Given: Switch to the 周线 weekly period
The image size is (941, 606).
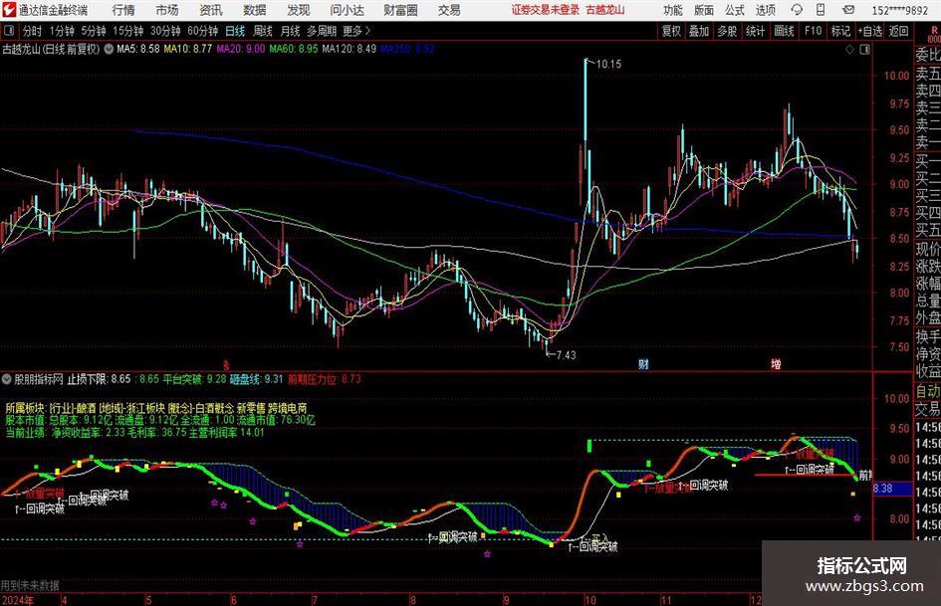Looking at the screenshot, I should tap(263, 31).
